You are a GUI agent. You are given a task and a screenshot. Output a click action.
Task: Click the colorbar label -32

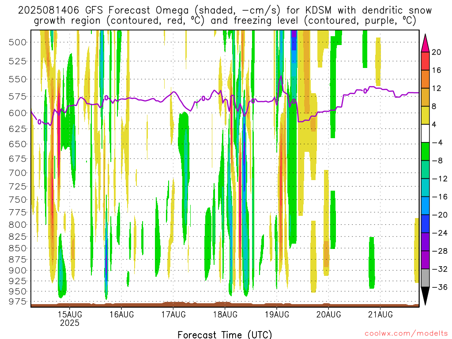click(440, 269)
